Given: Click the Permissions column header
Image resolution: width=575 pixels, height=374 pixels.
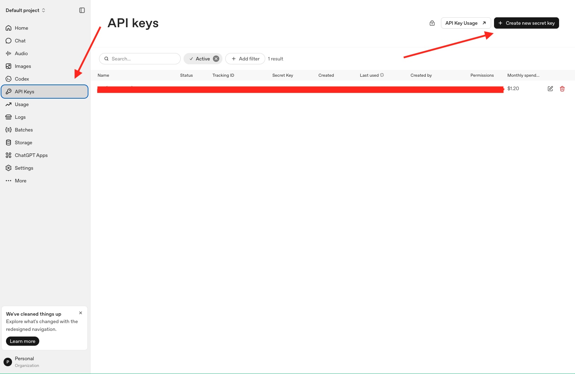Looking at the screenshot, I should pyautogui.click(x=482, y=75).
